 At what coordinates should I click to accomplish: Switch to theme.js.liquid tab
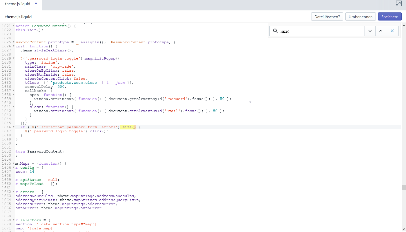point(21,4)
